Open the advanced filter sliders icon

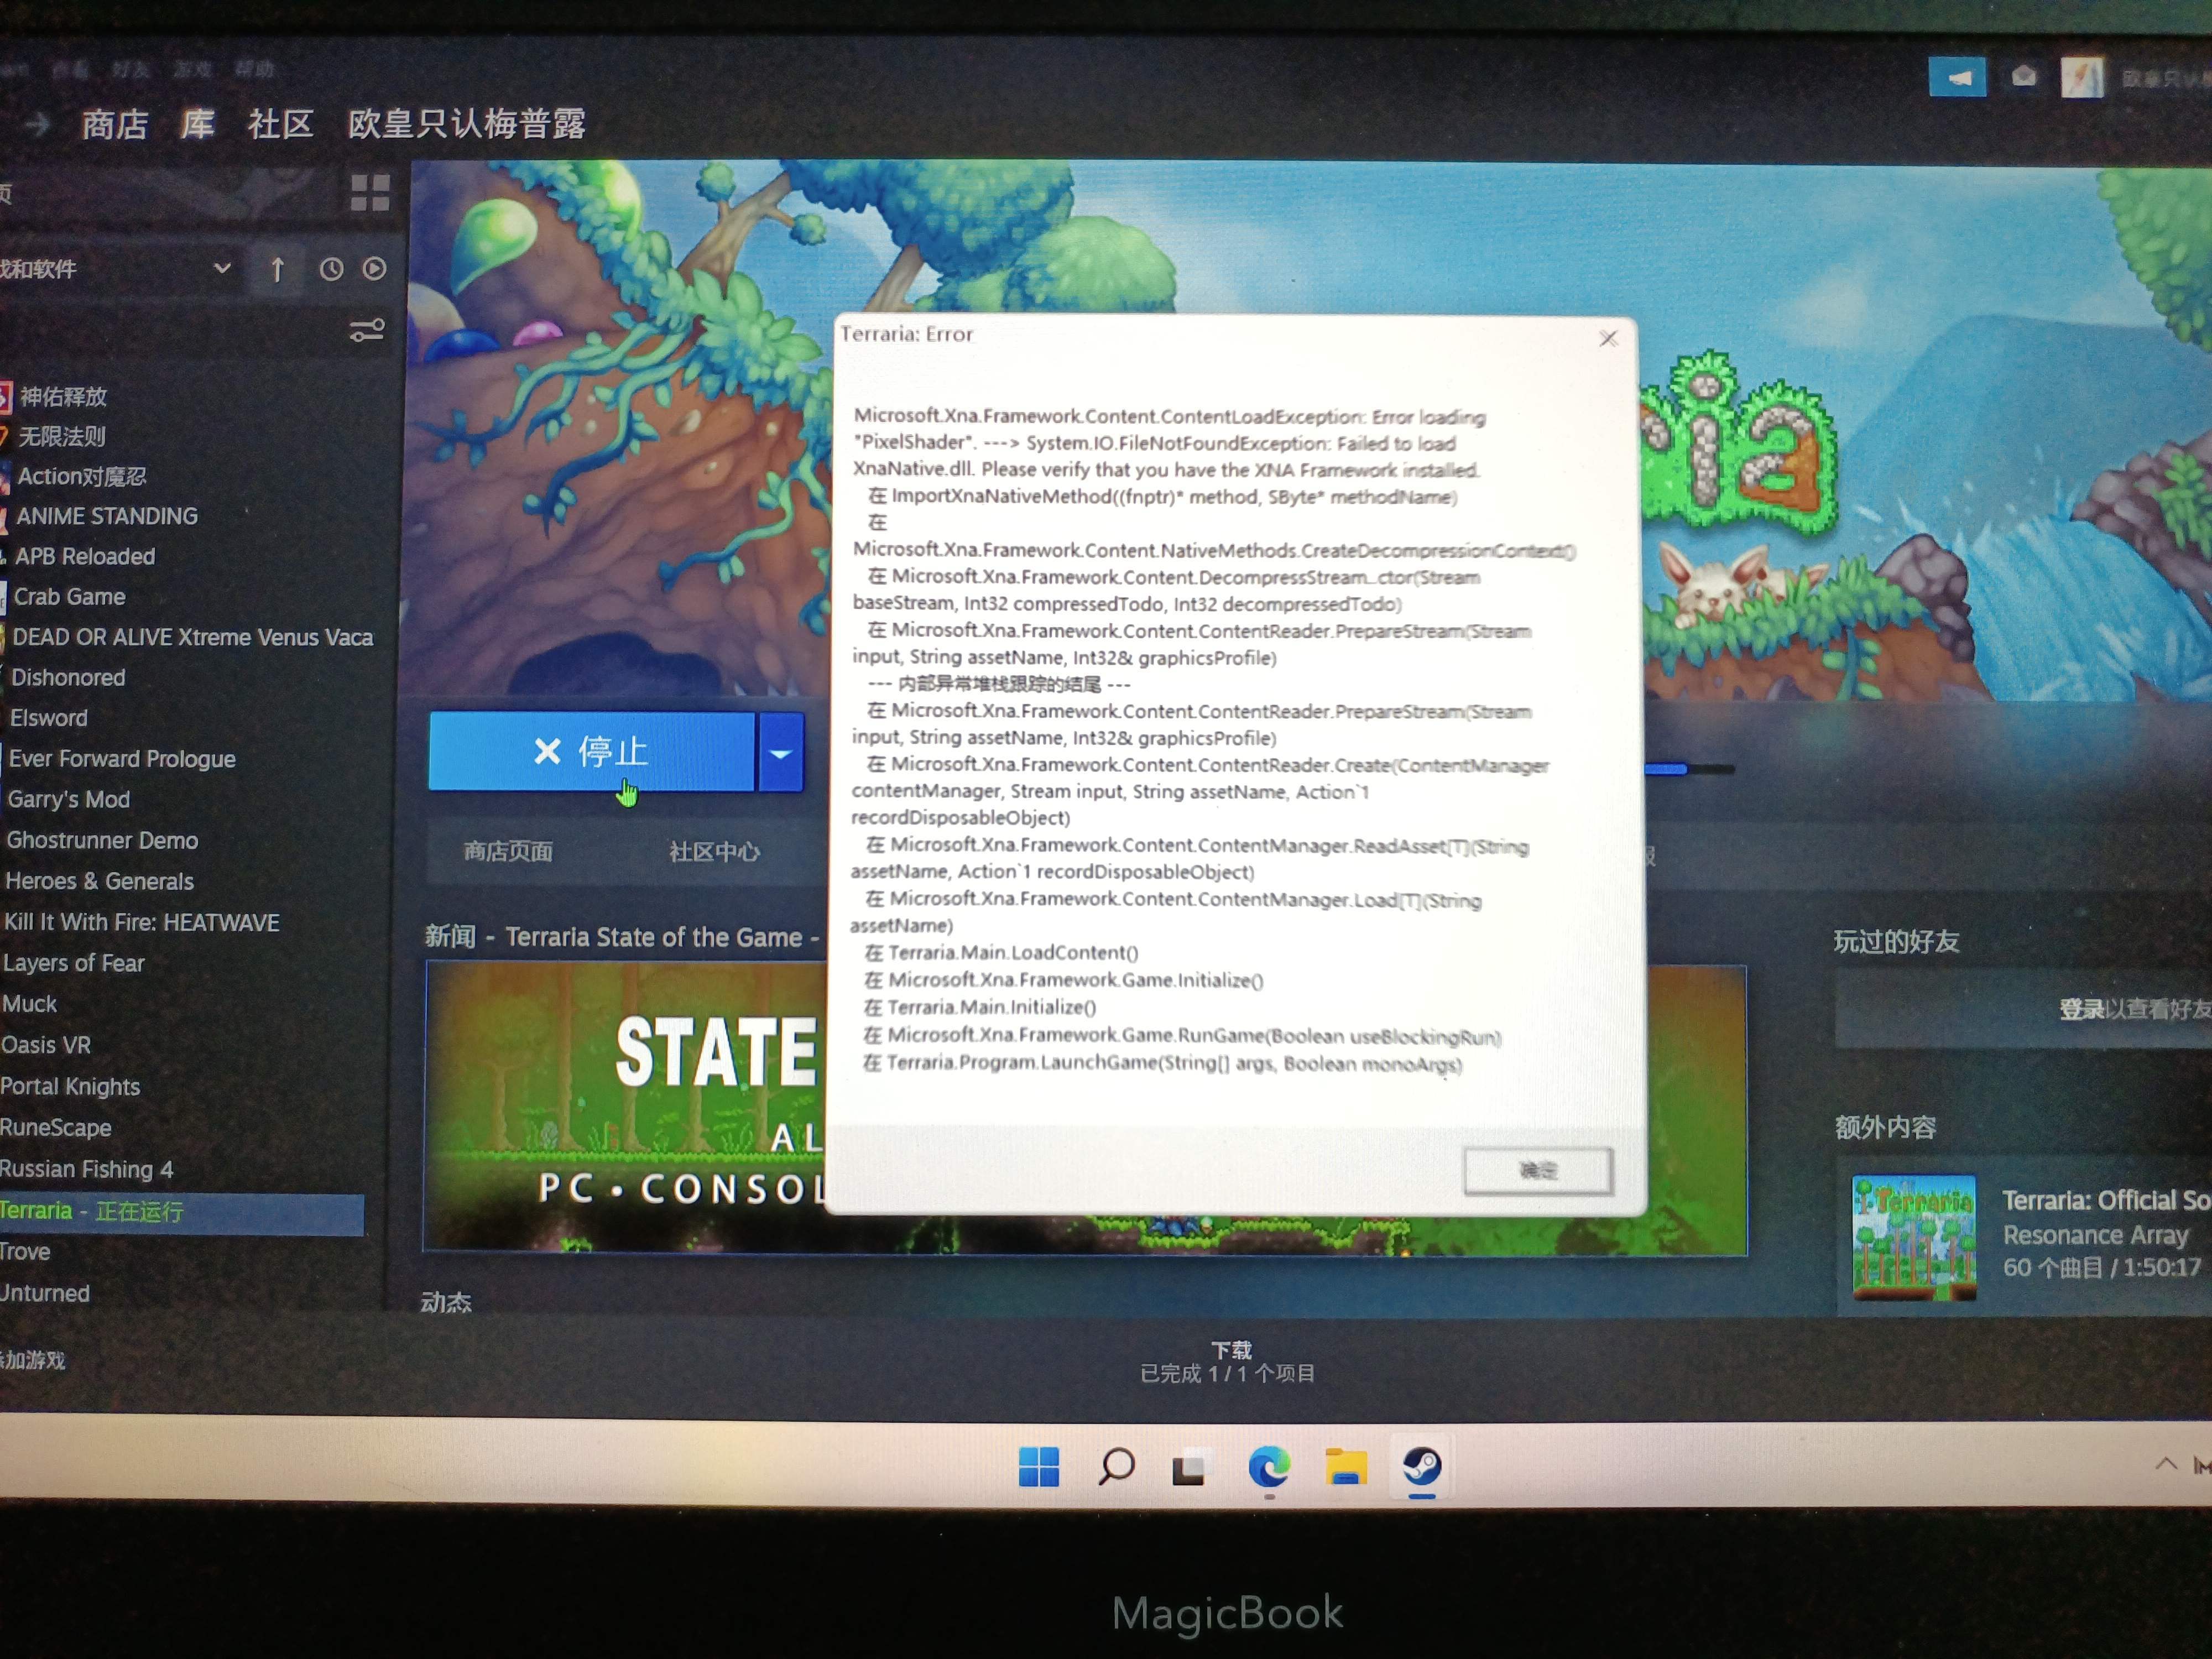367,330
